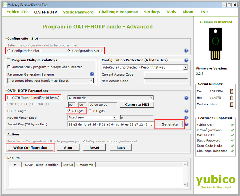Click Write Configuration button
This screenshot has width=240, height=196.
point(30,148)
